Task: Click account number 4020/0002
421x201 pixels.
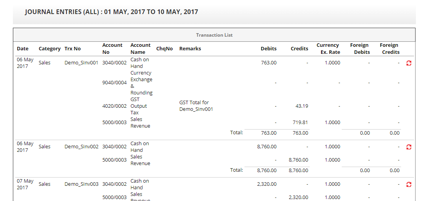Action: coord(114,106)
